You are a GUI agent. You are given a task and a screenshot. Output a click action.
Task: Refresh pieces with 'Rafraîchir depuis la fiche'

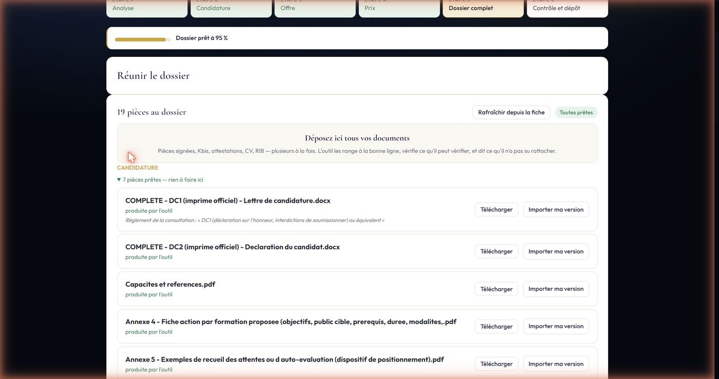click(511, 112)
